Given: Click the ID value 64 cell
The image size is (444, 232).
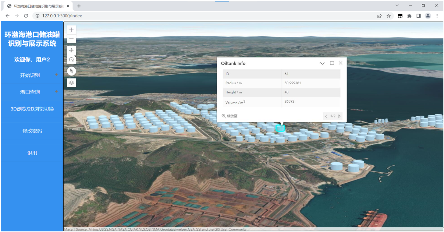Looking at the screenshot, I should (x=311, y=74).
